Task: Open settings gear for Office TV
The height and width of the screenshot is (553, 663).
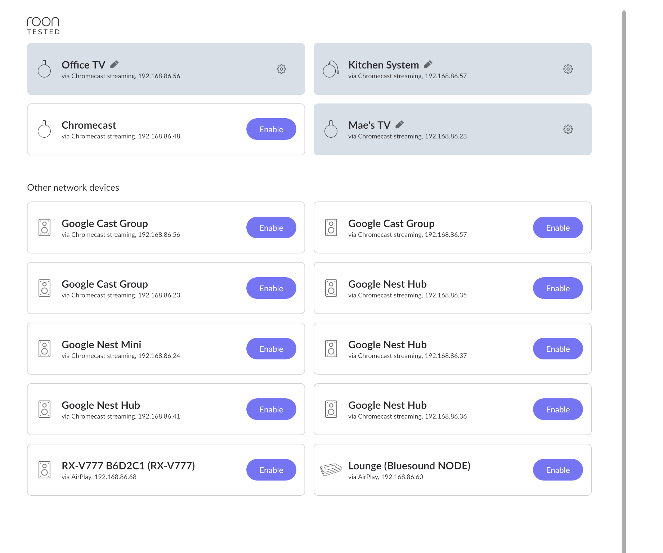Action: [x=281, y=69]
